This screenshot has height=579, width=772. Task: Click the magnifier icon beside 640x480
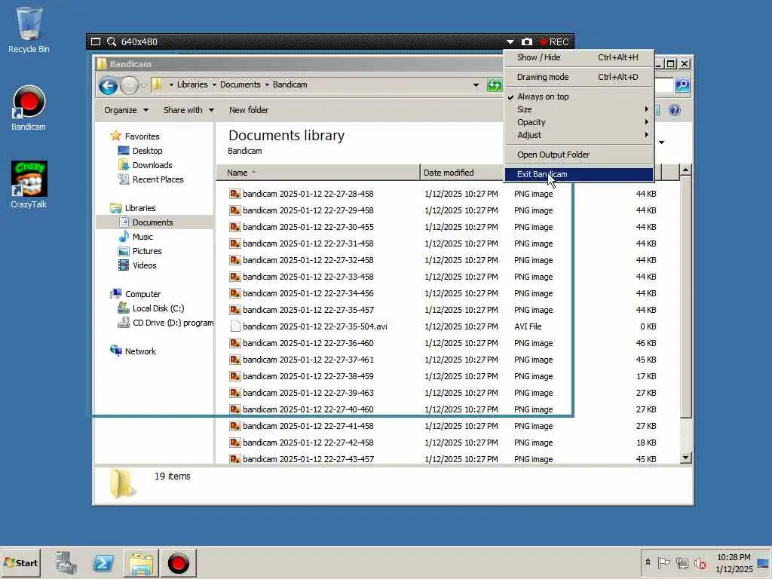point(112,42)
